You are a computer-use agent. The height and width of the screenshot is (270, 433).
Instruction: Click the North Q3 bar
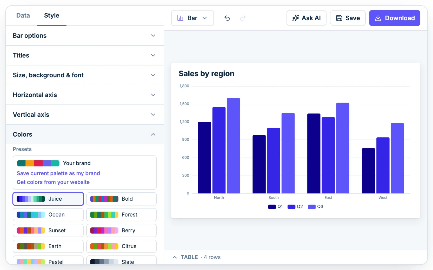click(x=233, y=146)
